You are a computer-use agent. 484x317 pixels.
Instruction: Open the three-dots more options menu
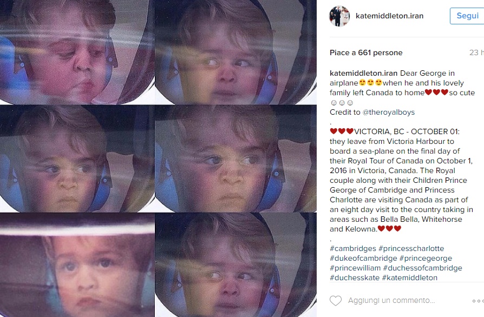point(478,301)
